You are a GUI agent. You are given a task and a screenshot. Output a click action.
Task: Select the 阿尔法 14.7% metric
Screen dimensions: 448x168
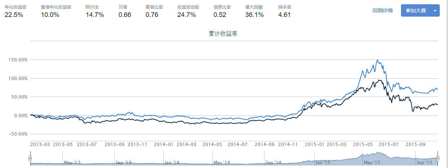tap(95, 11)
